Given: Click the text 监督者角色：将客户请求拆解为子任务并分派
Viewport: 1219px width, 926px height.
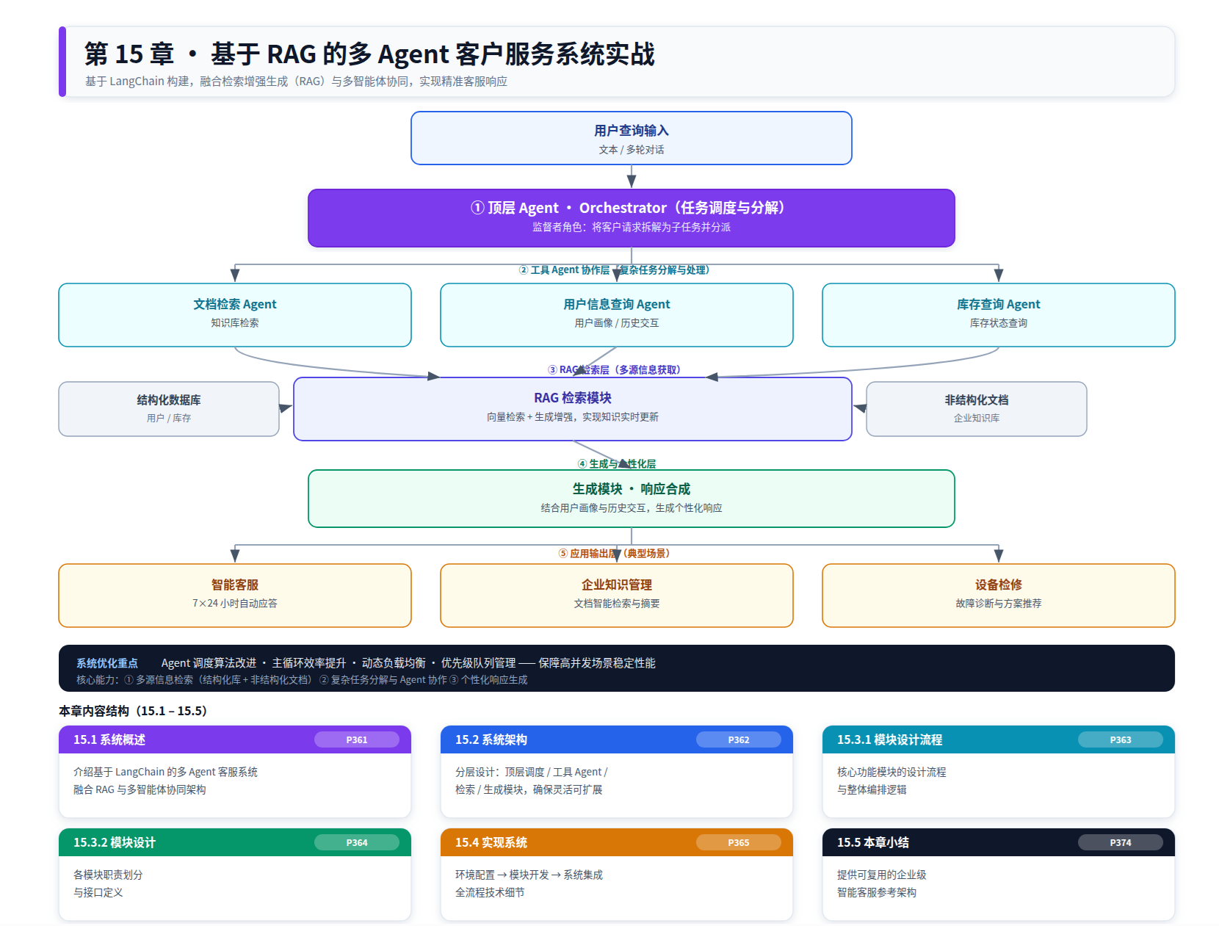Looking at the screenshot, I should coord(632,228).
